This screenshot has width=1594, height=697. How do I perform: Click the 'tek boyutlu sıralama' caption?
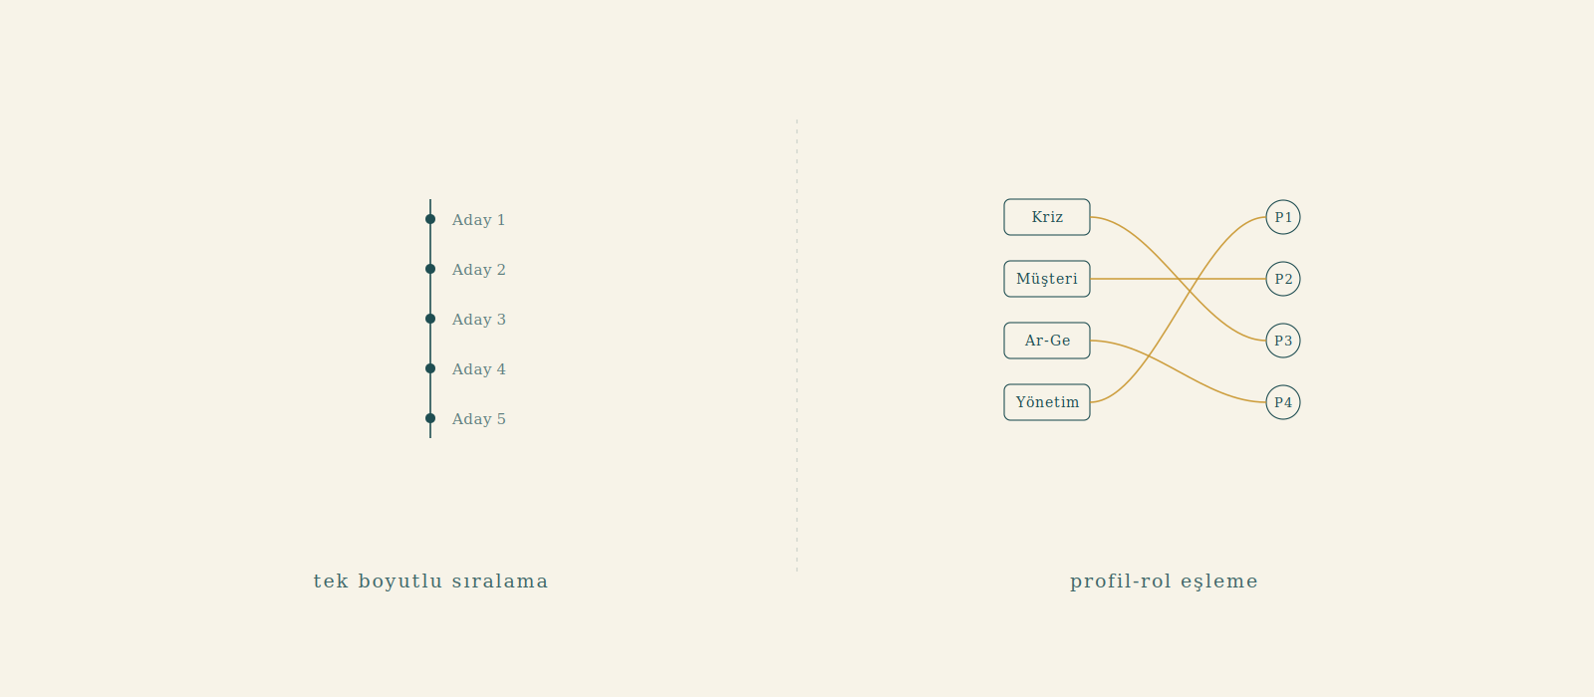(430, 581)
